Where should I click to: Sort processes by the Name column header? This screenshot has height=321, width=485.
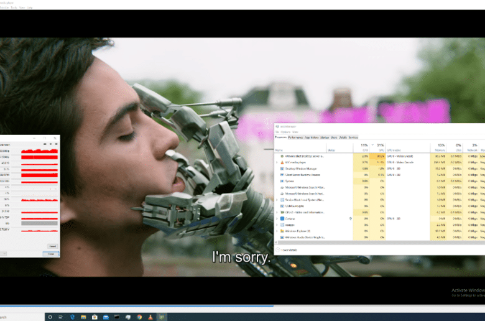(x=300, y=147)
